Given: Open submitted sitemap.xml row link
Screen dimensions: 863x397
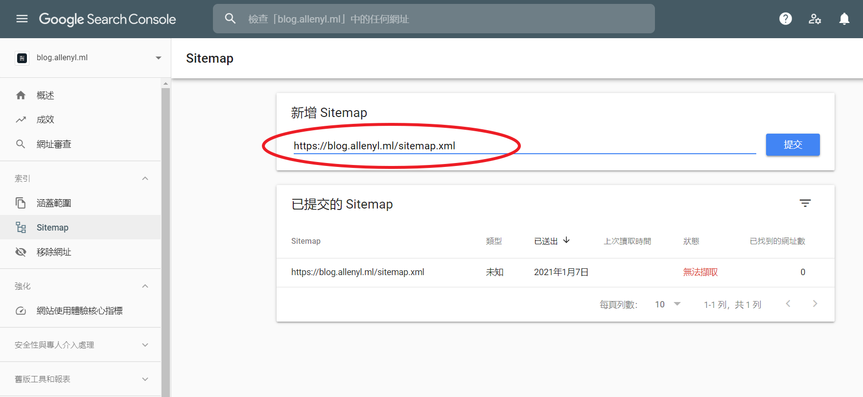Looking at the screenshot, I should 357,272.
